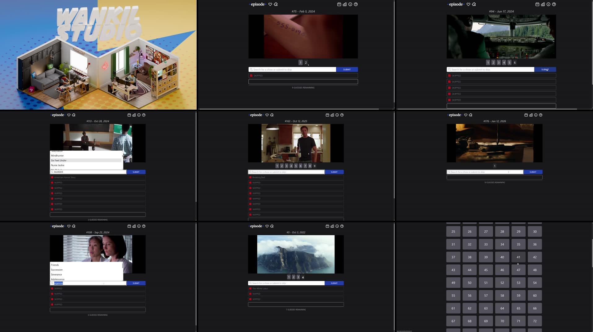Activate frame 9 on episode #163
Viewport: 593px width, 332px height.
pyautogui.click(x=314, y=166)
